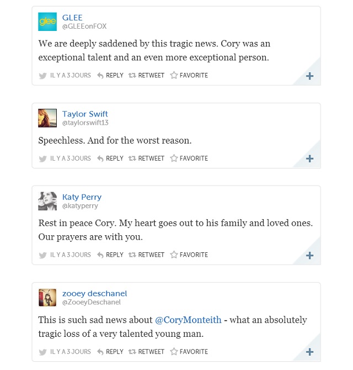Favorite the GLEE tweet
Image resolution: width=353 pixels, height=370 pixels.
point(189,76)
